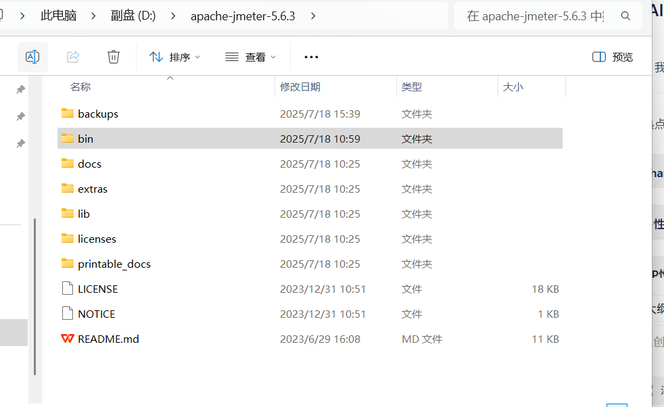Click apache-jmeter-5.6.3 in the breadcrumb
664x407 pixels.
pos(243,16)
